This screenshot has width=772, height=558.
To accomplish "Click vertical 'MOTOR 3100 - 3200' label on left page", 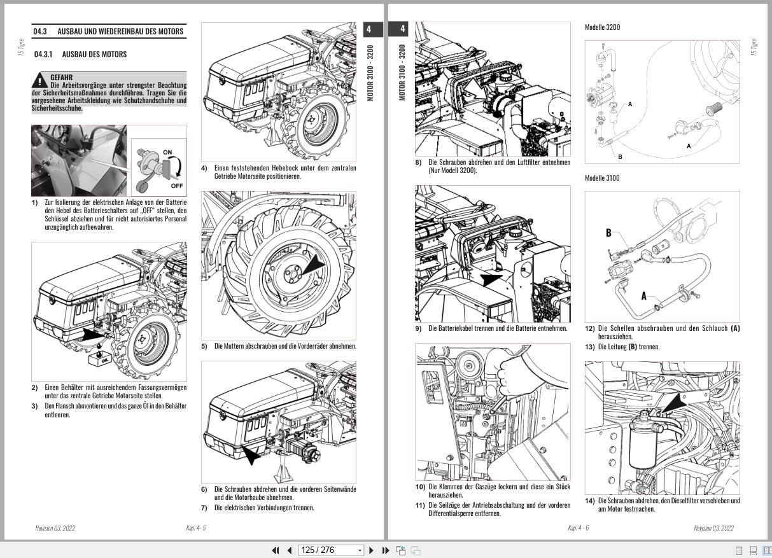I will 371,73.
